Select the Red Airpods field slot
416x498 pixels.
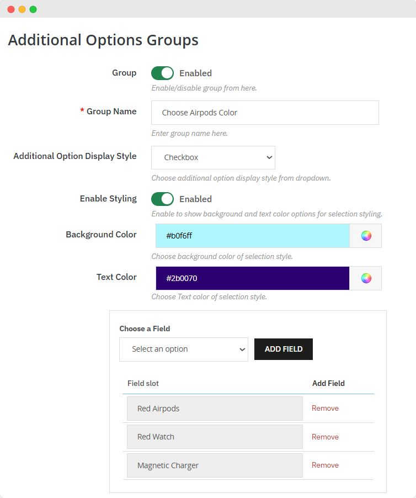tap(215, 409)
